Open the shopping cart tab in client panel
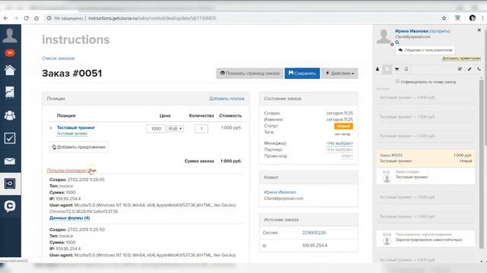 point(396,69)
